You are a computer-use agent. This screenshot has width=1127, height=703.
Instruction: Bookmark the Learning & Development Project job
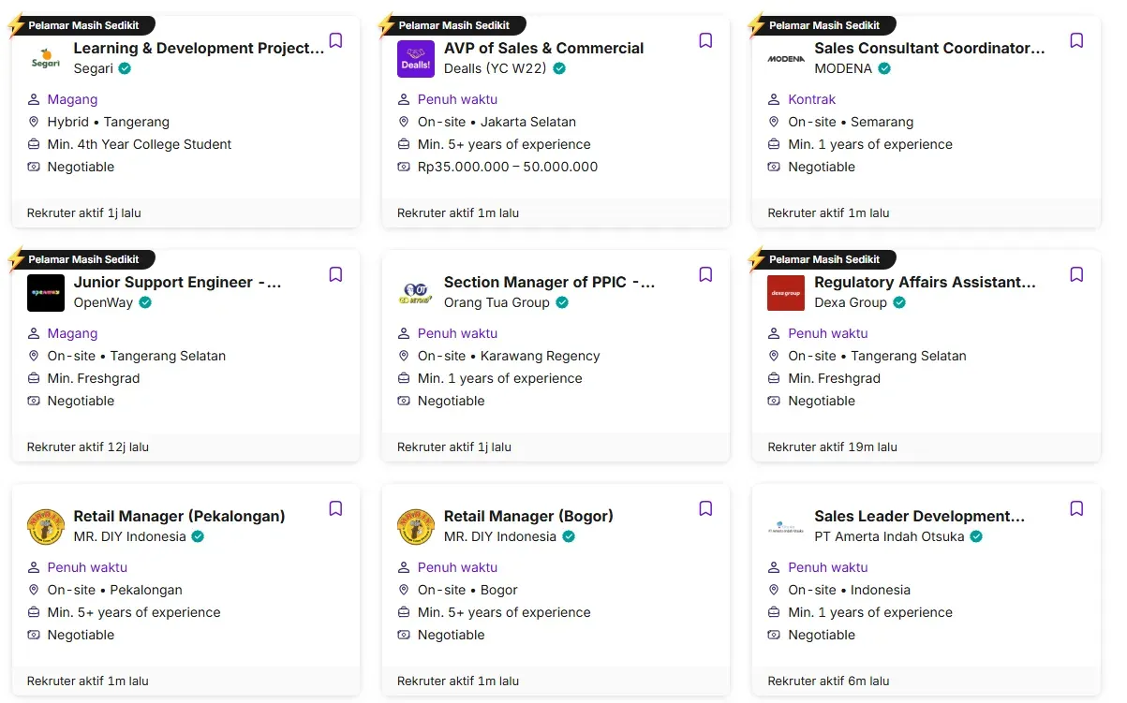coord(335,41)
